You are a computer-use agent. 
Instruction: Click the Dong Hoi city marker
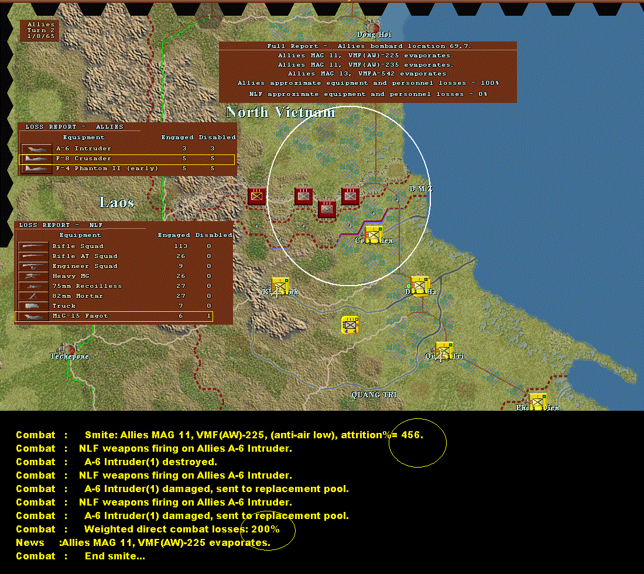(x=374, y=29)
